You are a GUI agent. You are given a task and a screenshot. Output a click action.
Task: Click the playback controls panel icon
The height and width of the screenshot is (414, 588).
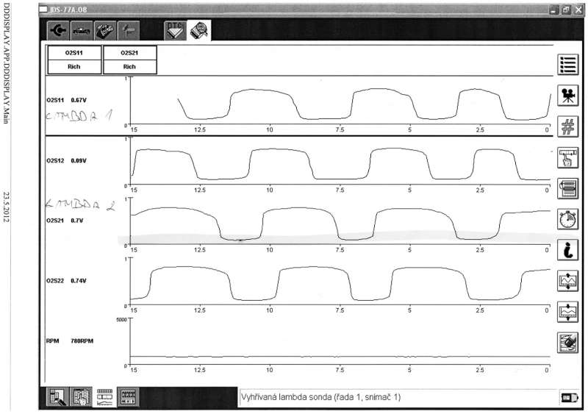[x=128, y=397]
